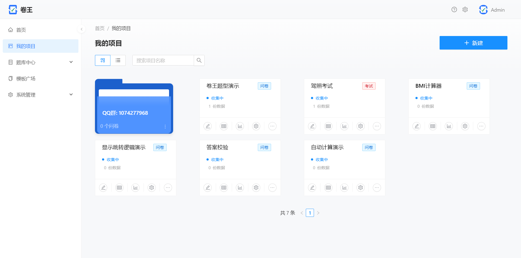Open data table of BMI计算器

point(433,126)
